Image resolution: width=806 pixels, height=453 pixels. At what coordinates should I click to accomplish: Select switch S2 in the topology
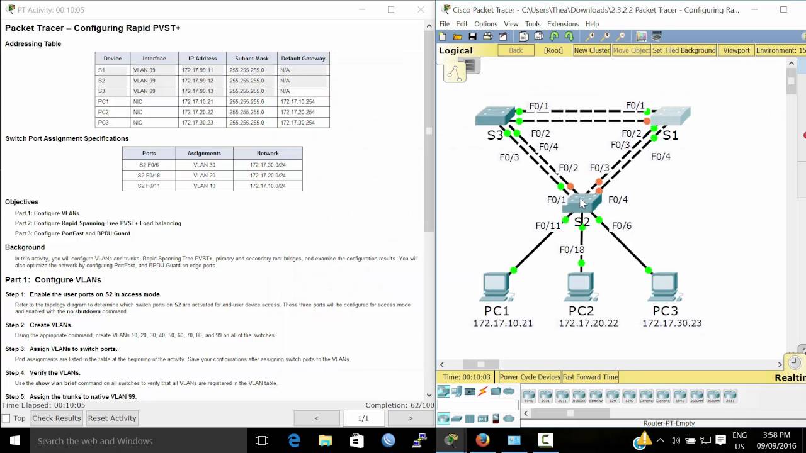click(581, 203)
